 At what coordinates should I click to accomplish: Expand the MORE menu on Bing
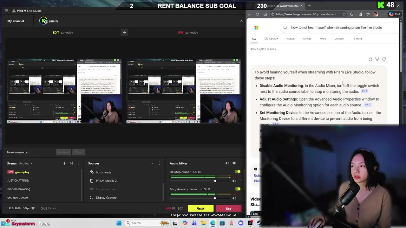tap(358, 39)
